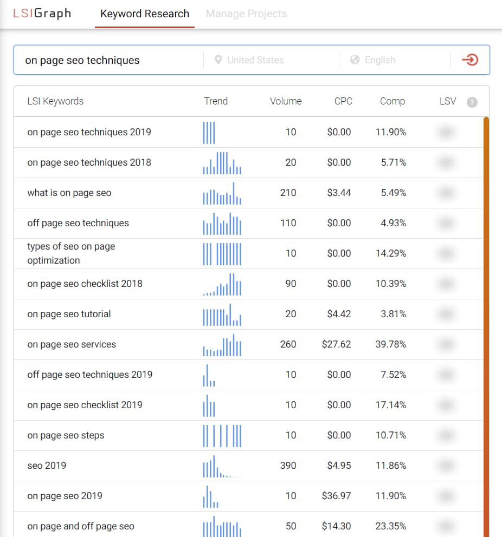Open the LSV help question mark tooltip
The height and width of the screenshot is (537, 502).
472,101
